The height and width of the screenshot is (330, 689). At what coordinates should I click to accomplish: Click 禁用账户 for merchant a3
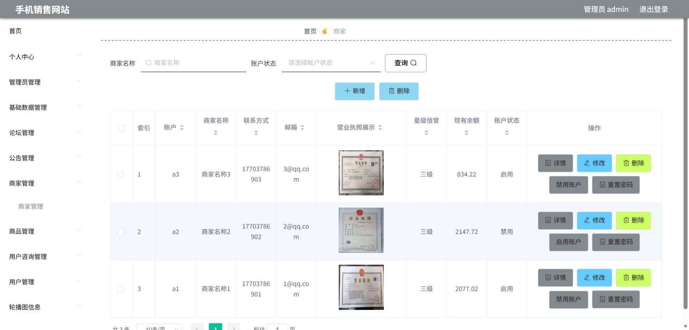(569, 185)
